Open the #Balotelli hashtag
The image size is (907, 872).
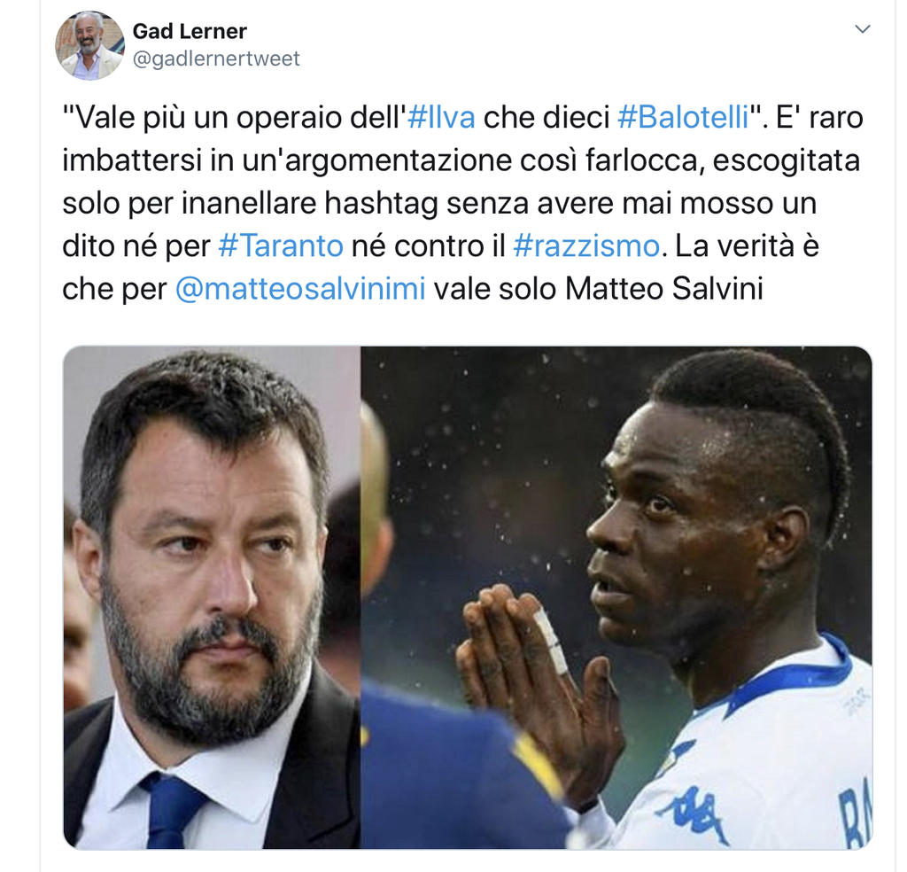683,117
